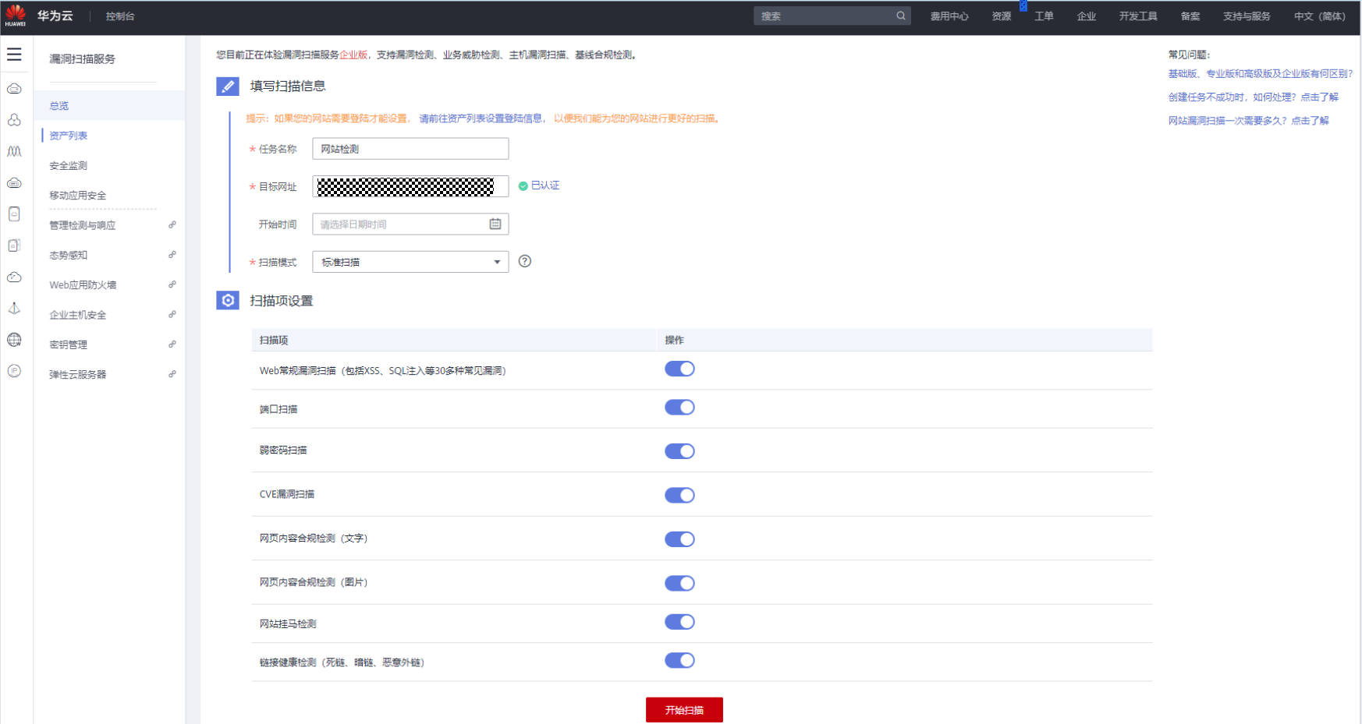The height and width of the screenshot is (724, 1362).
Task: Click the red 开始扫描 button
Action: (684, 710)
